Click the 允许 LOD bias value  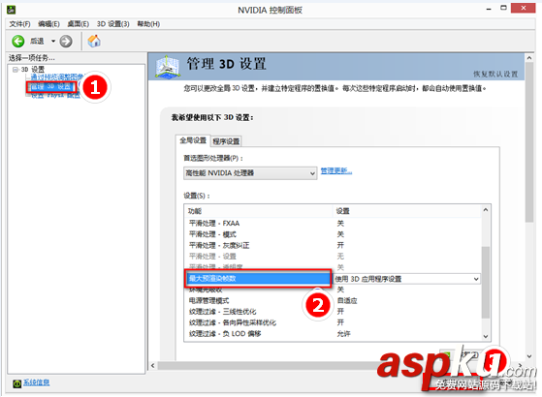pos(343,334)
